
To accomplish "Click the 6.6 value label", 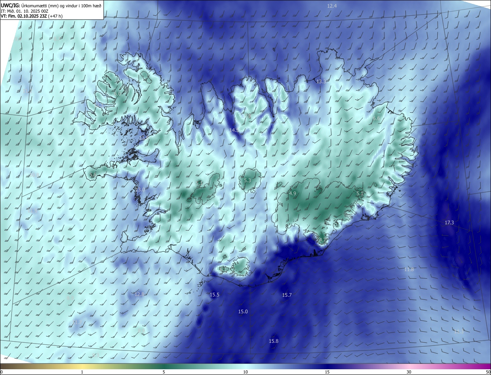I will [376, 118].
